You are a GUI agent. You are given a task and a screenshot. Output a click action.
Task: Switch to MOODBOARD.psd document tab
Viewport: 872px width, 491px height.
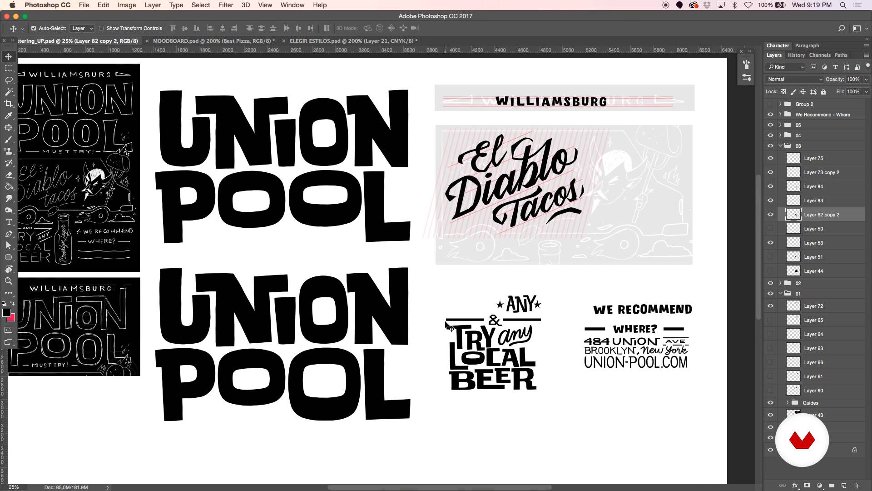[213, 41]
